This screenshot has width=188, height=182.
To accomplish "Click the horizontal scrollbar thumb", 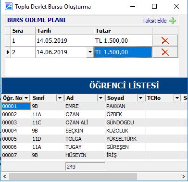I will (x=73, y=176).
